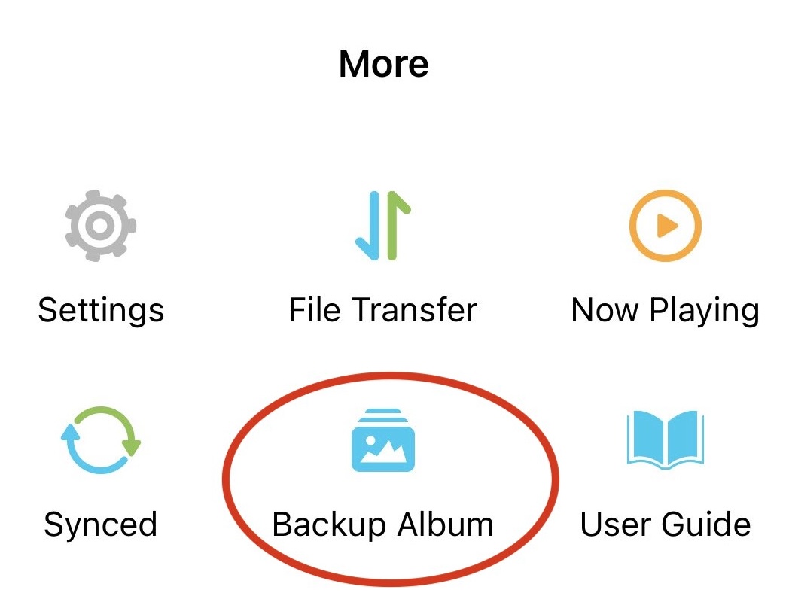The width and height of the screenshot is (786, 596).
Task: Click the green upward arrow of File Transfer
Action: click(x=397, y=225)
